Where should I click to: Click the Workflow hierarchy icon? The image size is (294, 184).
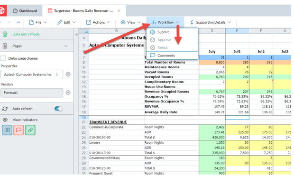[x=154, y=22]
